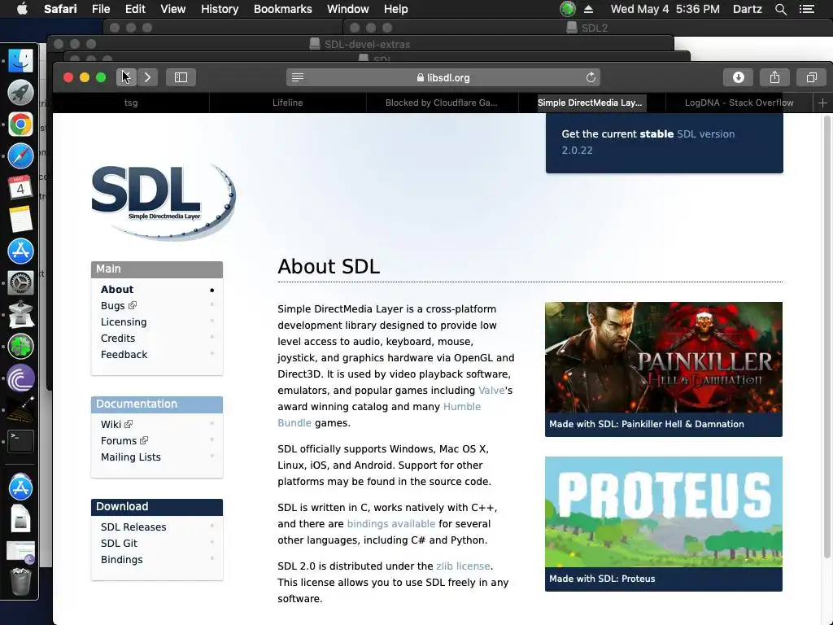Go back with the Safari back arrow
Viewport: 833px width, 625px height.
tap(126, 77)
